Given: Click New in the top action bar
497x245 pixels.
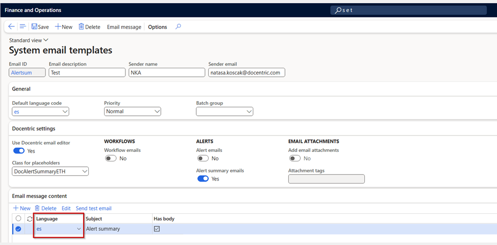Looking at the screenshot, I should [x=63, y=27].
